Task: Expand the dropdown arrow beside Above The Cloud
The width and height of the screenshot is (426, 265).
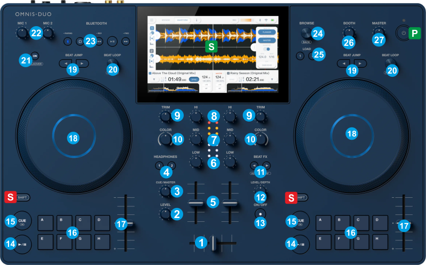Action: 155,79
